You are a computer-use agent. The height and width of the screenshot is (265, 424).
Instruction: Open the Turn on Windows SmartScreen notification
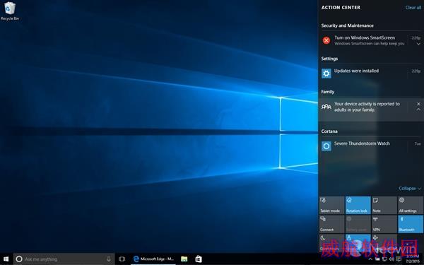click(371, 40)
